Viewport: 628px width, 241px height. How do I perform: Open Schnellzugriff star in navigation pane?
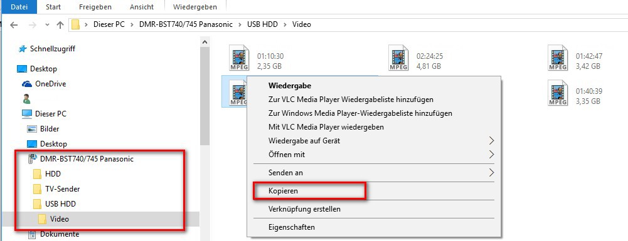(47, 49)
